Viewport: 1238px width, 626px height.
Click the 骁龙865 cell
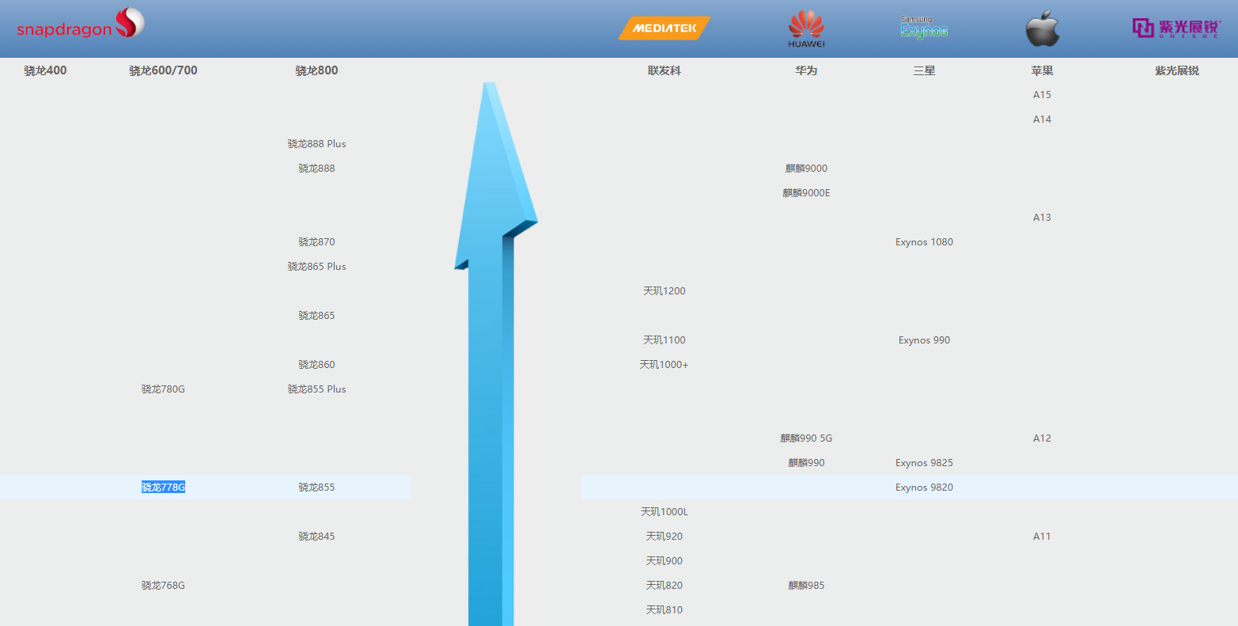pos(316,316)
